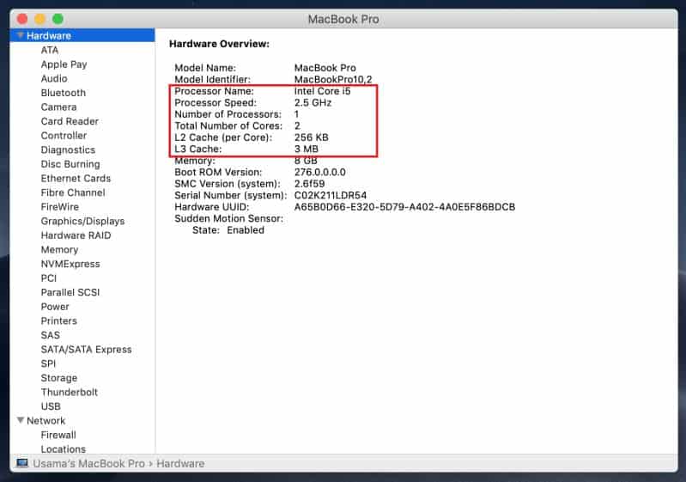Click Usama's MacBook Pro in path bar
This screenshot has width=686, height=482.
coord(88,463)
